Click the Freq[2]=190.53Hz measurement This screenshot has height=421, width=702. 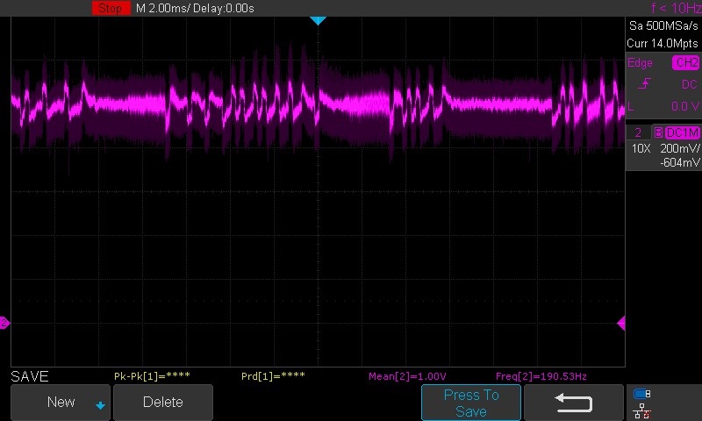click(x=541, y=377)
